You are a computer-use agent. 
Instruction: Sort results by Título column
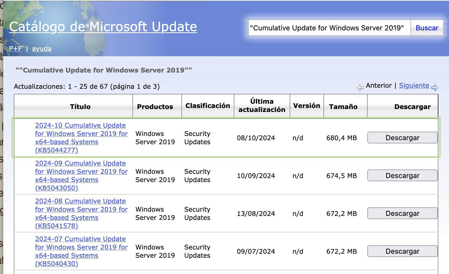(80, 107)
